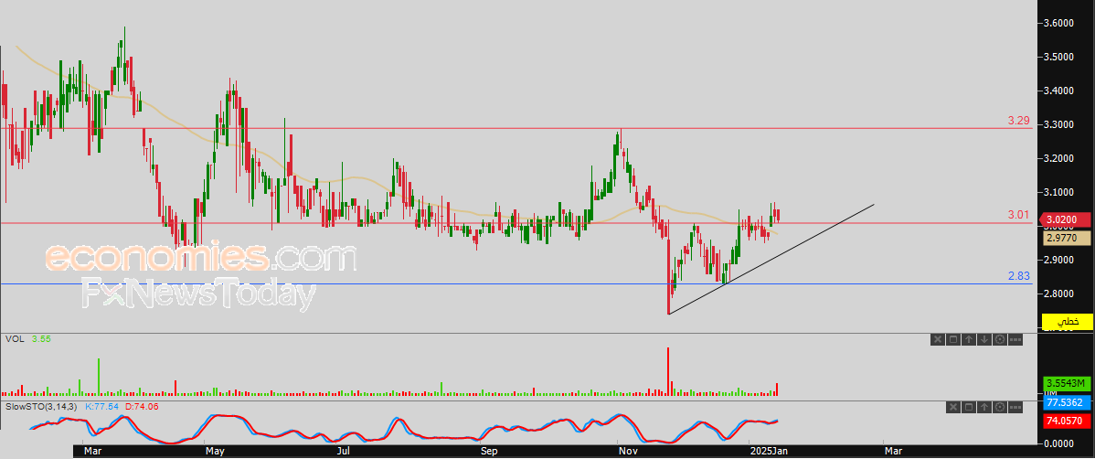Viewport: 1095px width, 459px height.
Task: Click the yellow خطي scale label
Action: click(1067, 321)
